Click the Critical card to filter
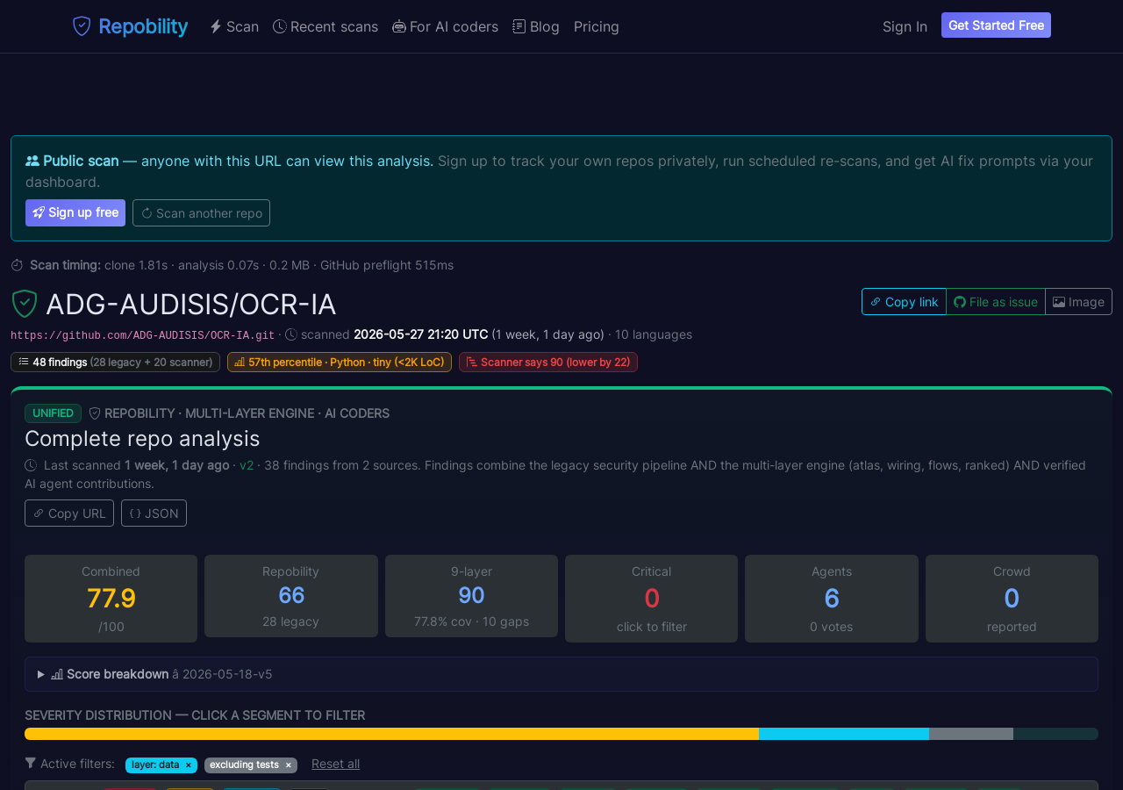The image size is (1123, 790). (x=651, y=599)
